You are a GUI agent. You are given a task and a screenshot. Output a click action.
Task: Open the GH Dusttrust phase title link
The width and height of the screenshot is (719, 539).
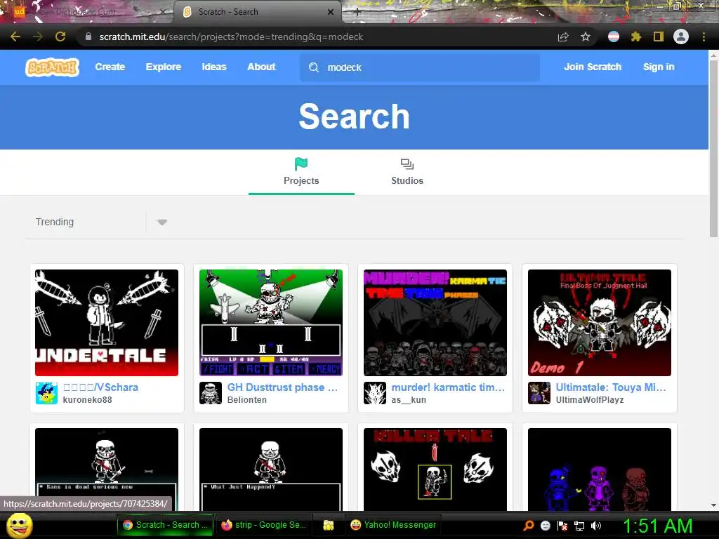[x=282, y=387]
